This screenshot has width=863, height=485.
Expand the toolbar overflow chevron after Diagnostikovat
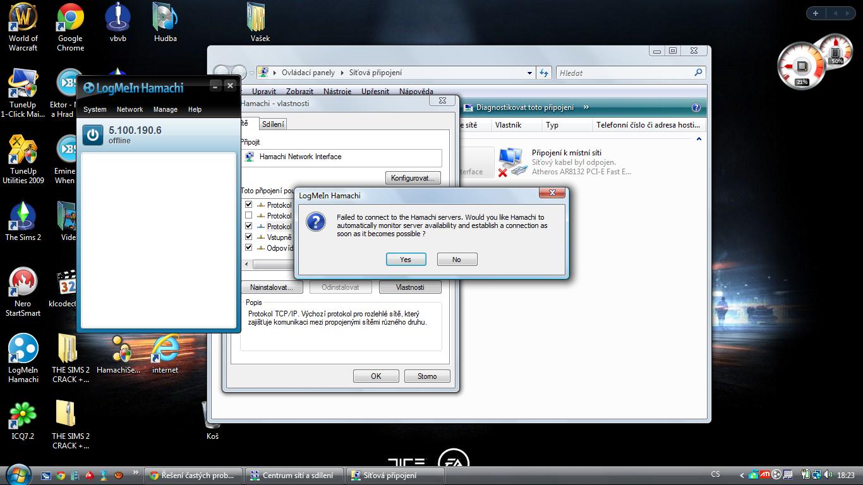click(586, 107)
